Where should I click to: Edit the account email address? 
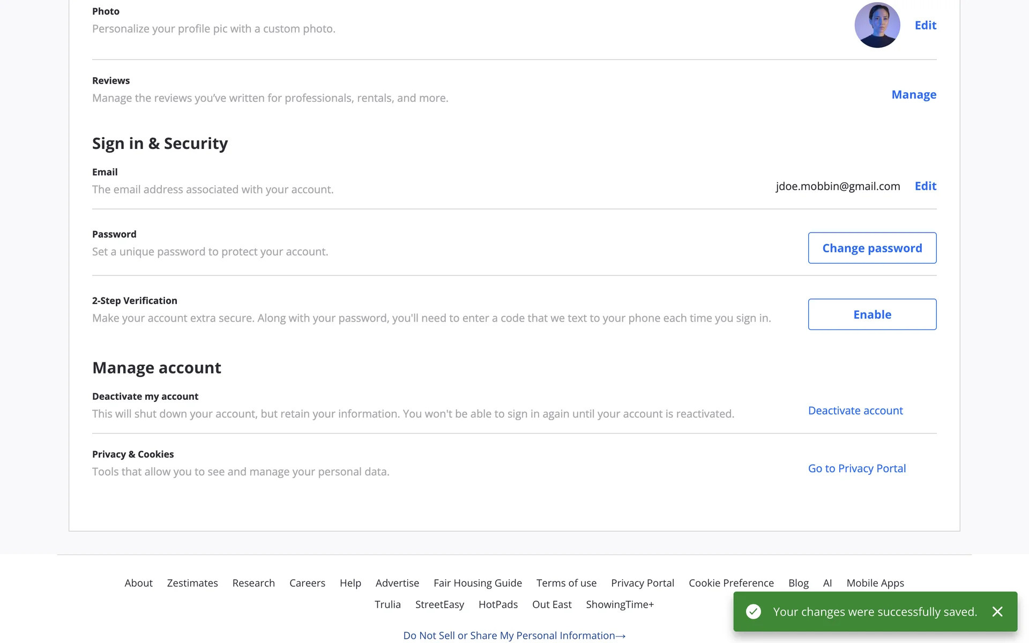tap(925, 186)
